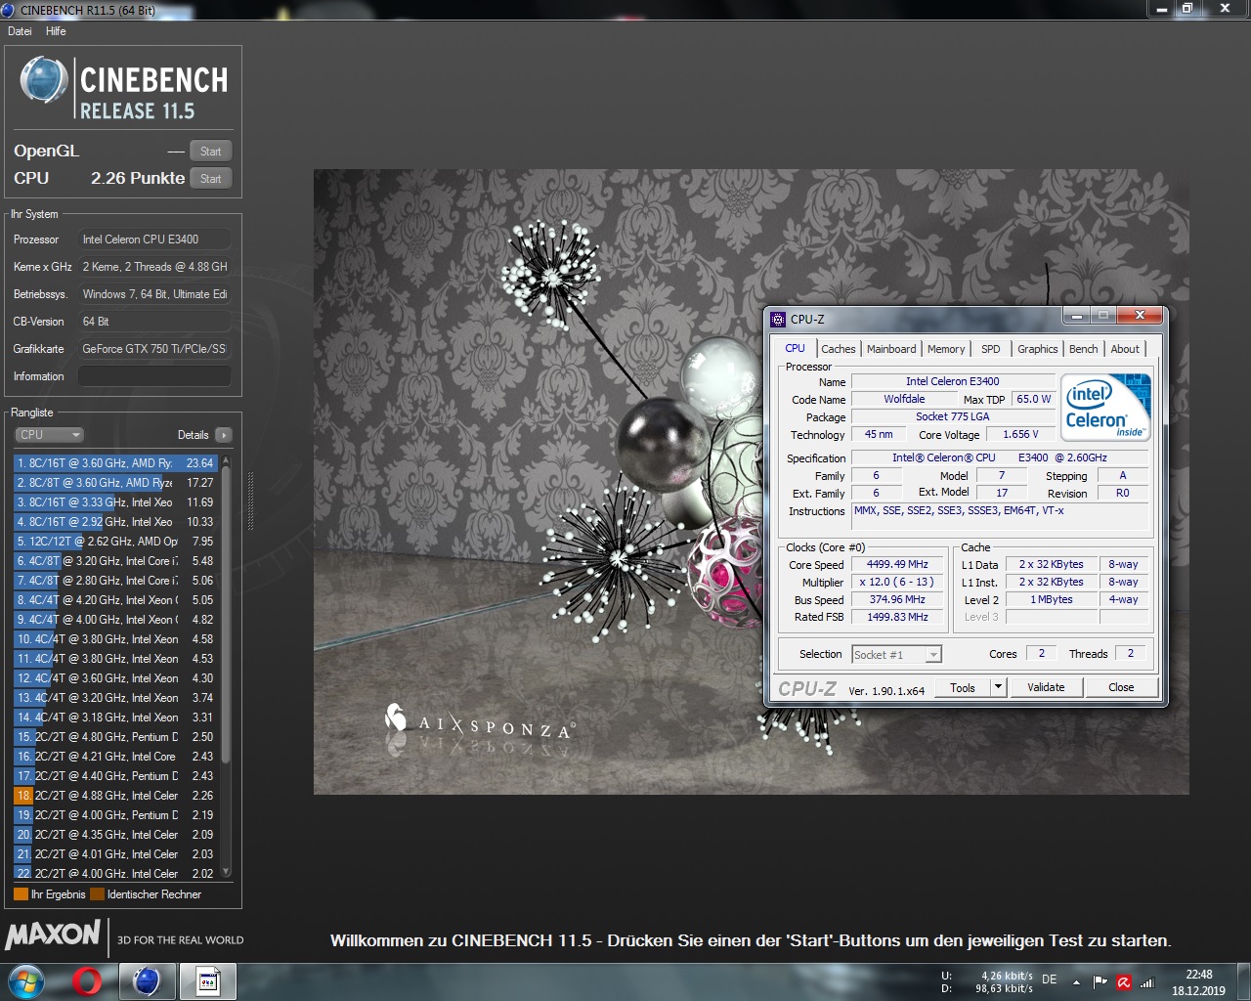The width and height of the screenshot is (1251, 1001).
Task: Click the Multiplier value x 12.0
Action: (x=897, y=582)
